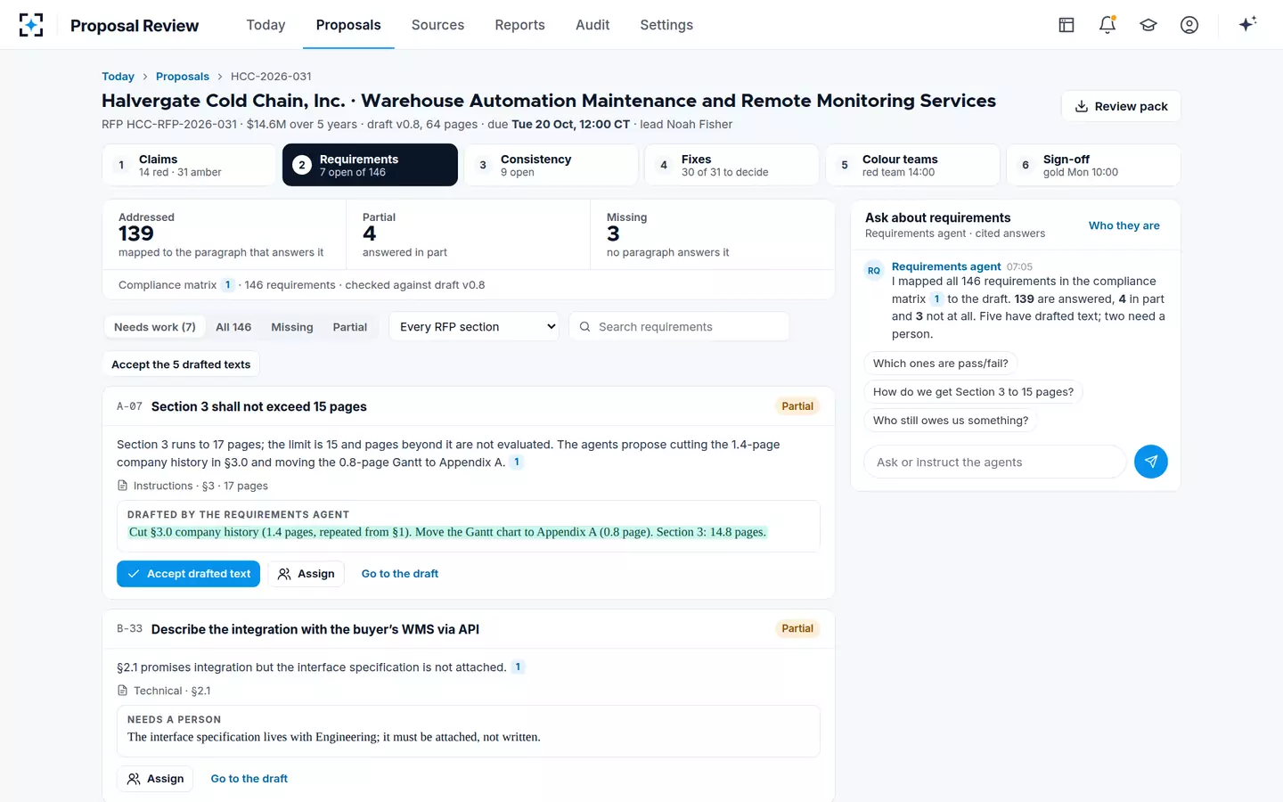Image resolution: width=1283 pixels, height=802 pixels.
Task: Filter to Missing requirements
Action: 292,327
